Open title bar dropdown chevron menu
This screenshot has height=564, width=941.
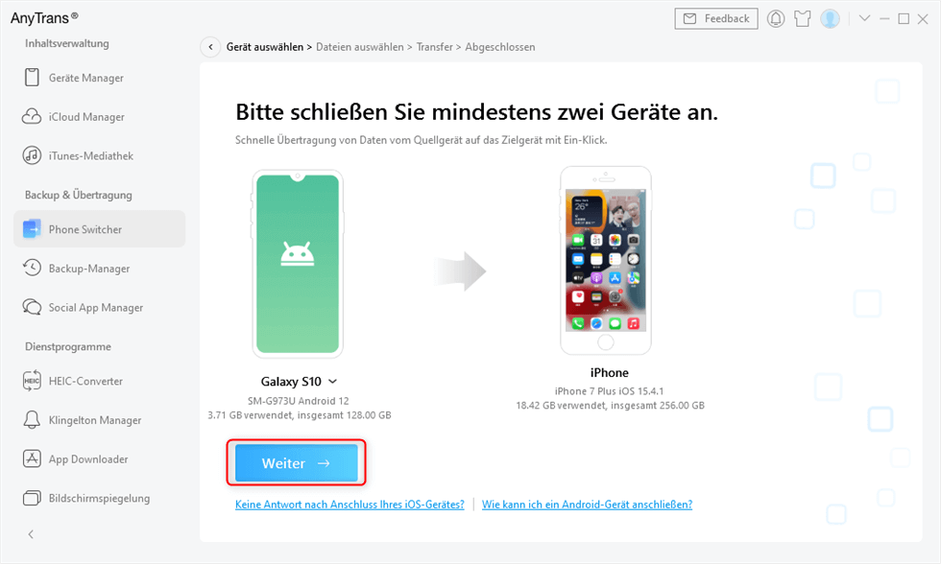coord(864,18)
